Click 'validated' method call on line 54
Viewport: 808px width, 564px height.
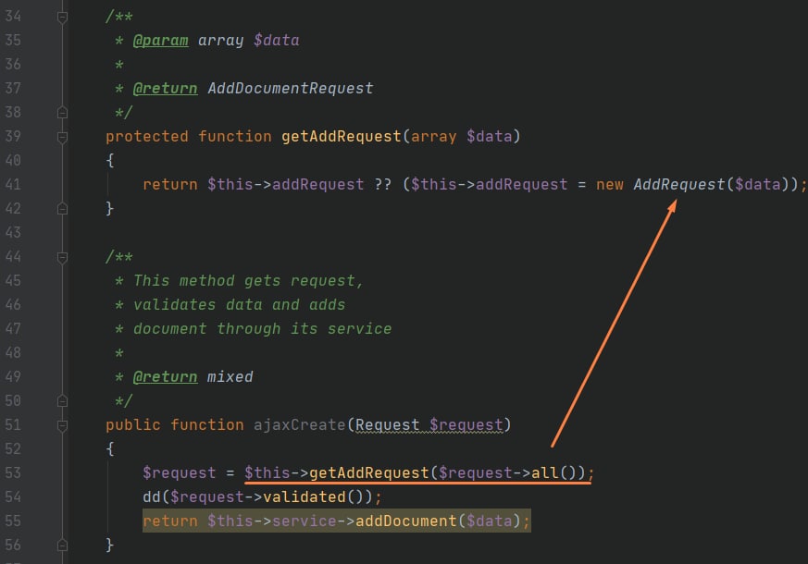[x=304, y=497]
